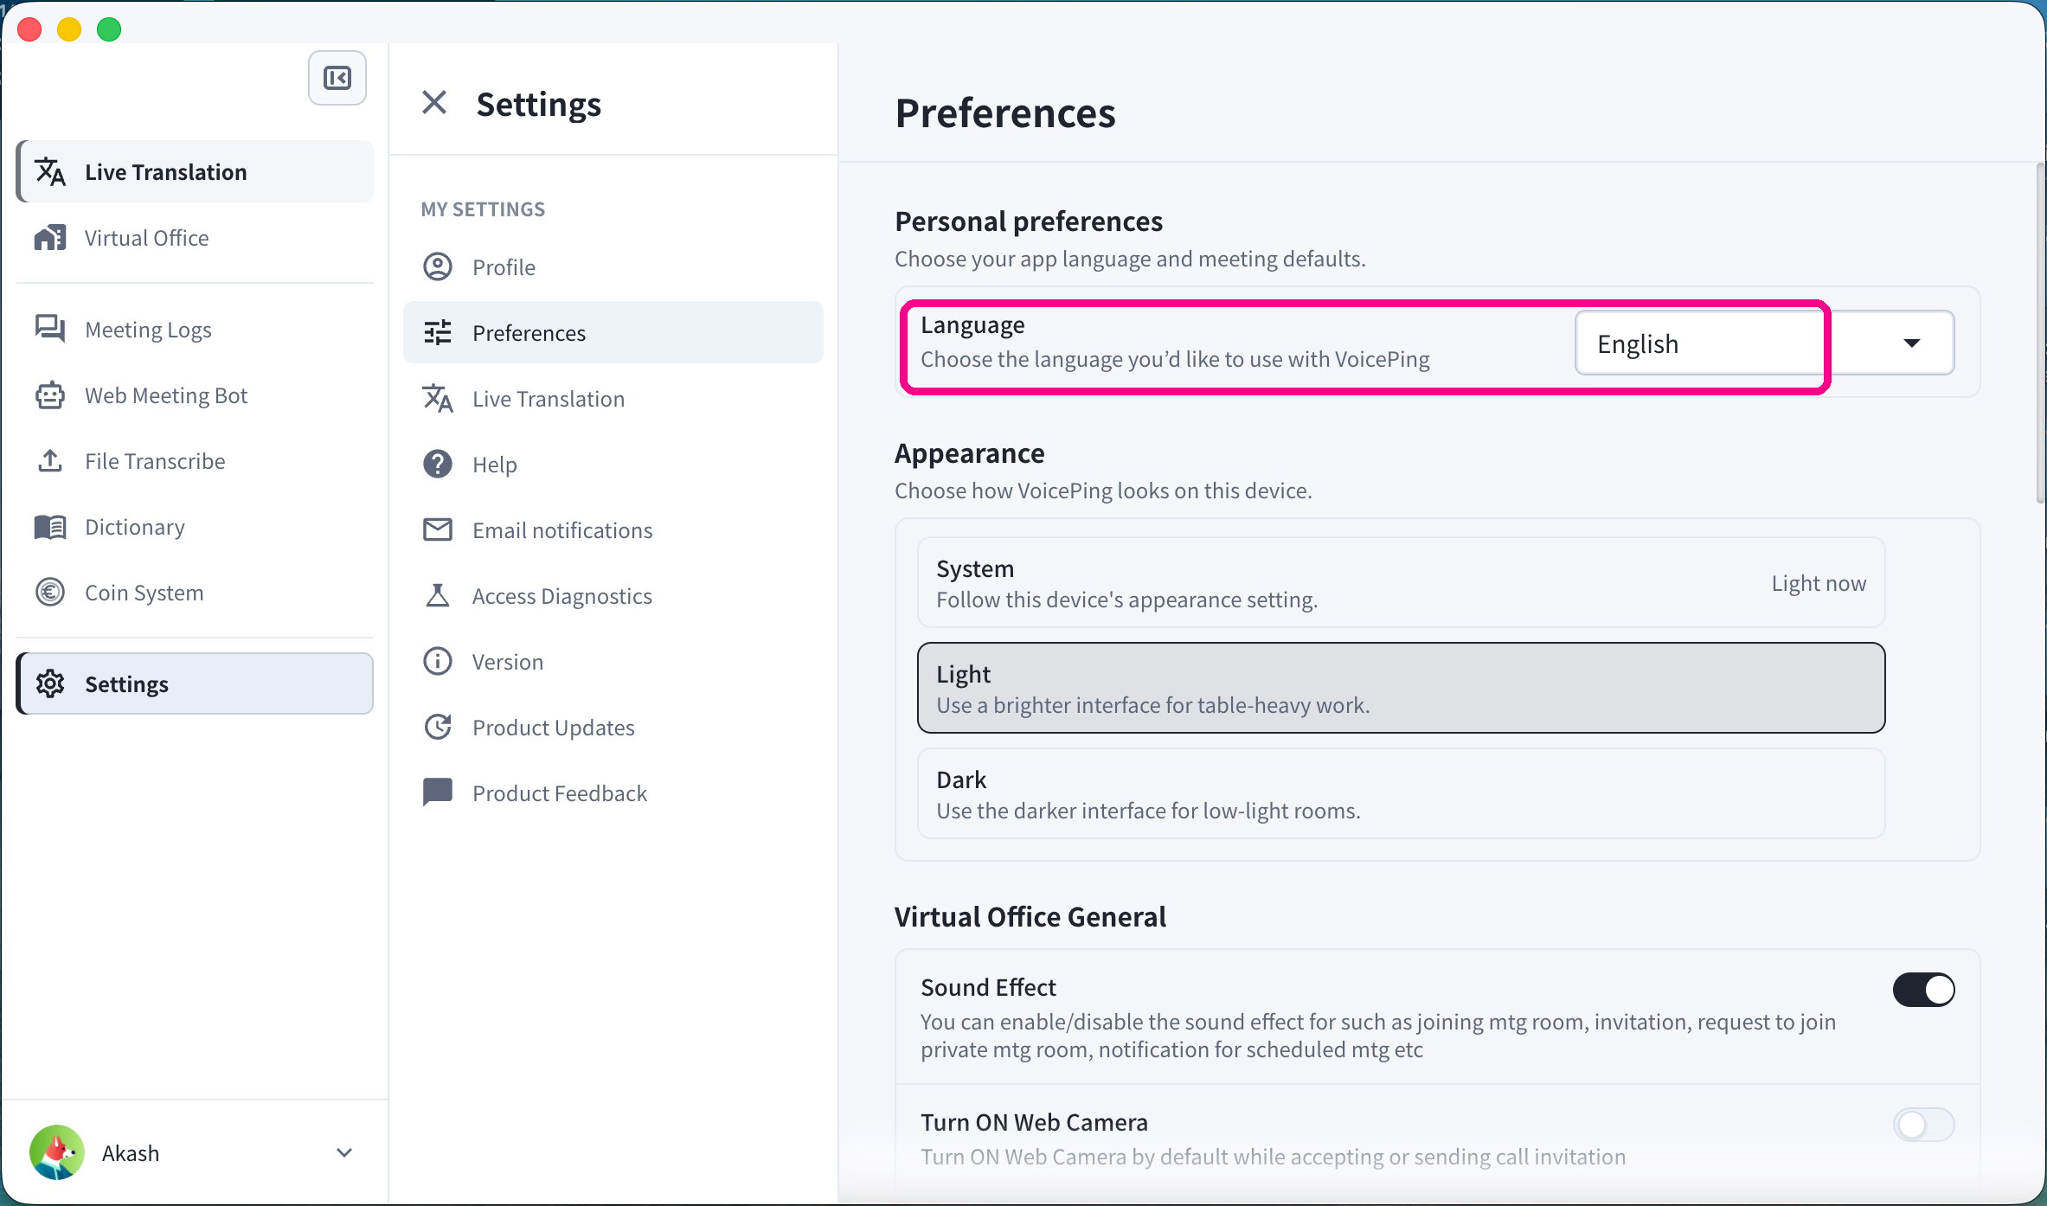Viewport: 2047px width, 1206px height.
Task: Click the 'Personal preferences' section heading
Action: (x=1029, y=221)
